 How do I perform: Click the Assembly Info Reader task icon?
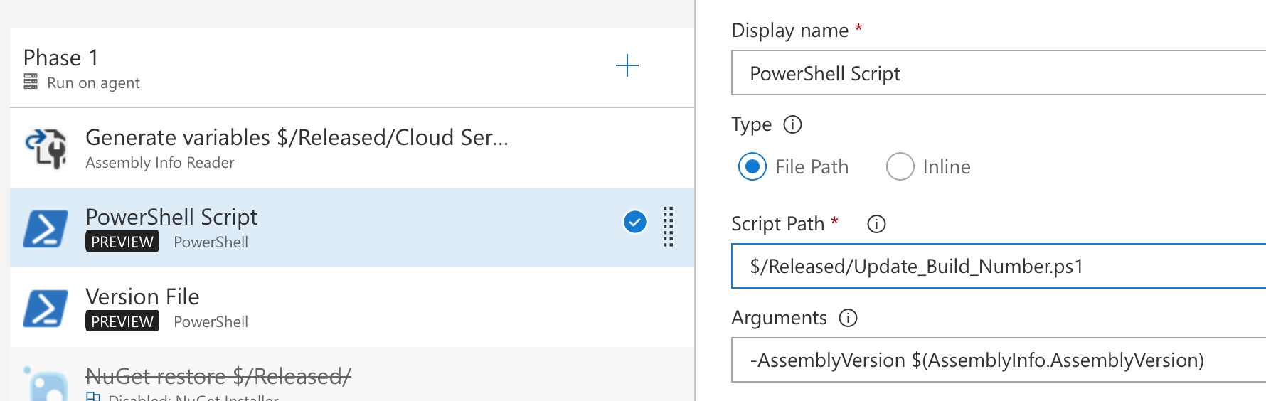(46, 148)
